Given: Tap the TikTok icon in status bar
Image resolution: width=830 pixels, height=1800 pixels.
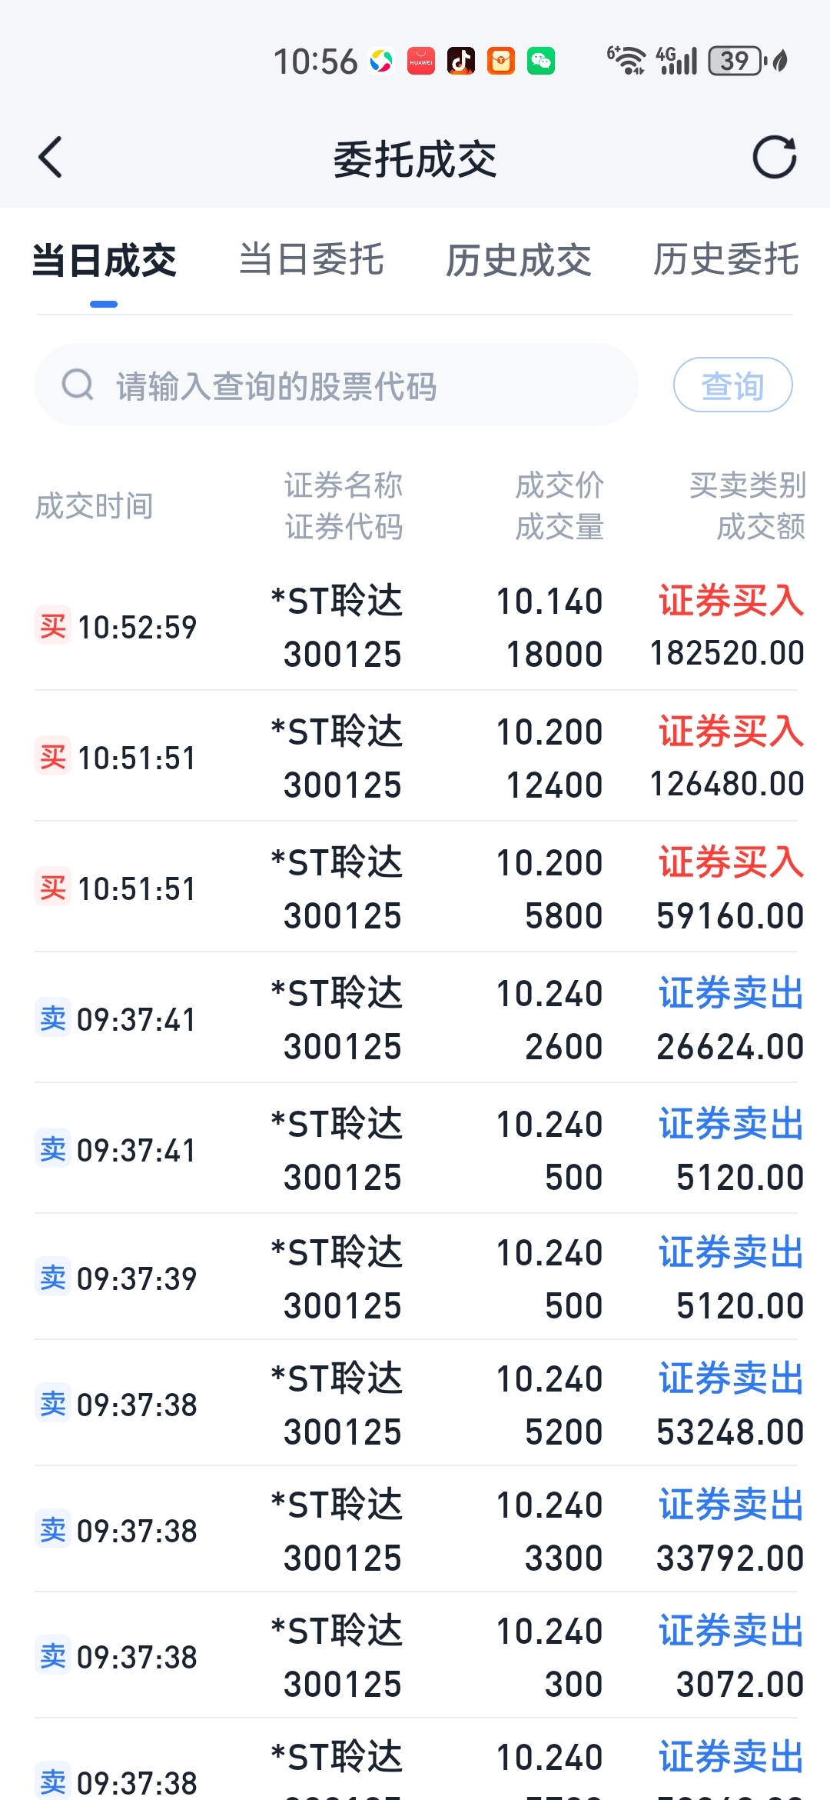Looking at the screenshot, I should [x=461, y=61].
